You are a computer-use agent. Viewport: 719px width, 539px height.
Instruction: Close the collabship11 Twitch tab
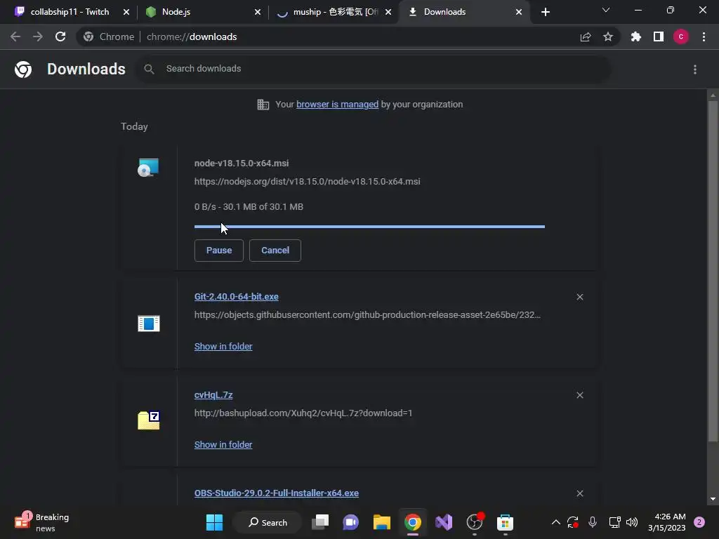pyautogui.click(x=126, y=12)
